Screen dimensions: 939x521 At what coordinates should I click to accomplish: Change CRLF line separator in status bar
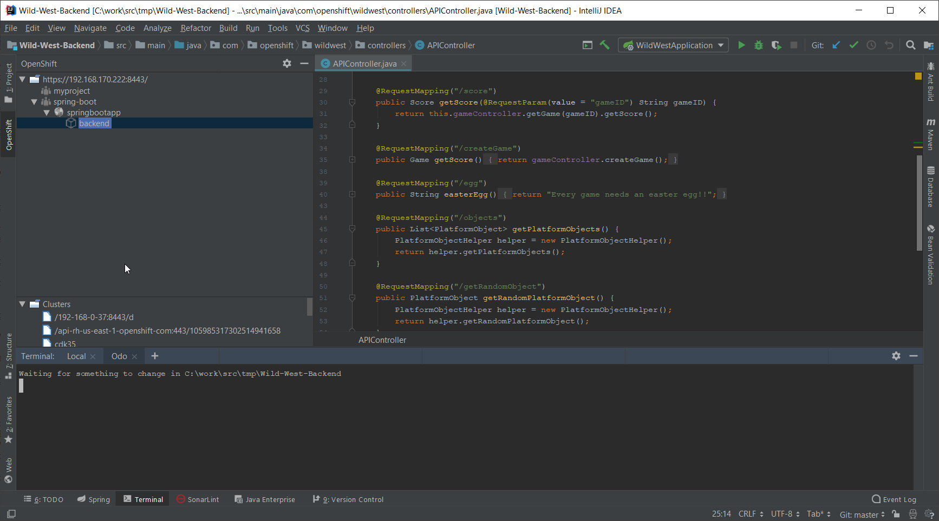(751, 514)
